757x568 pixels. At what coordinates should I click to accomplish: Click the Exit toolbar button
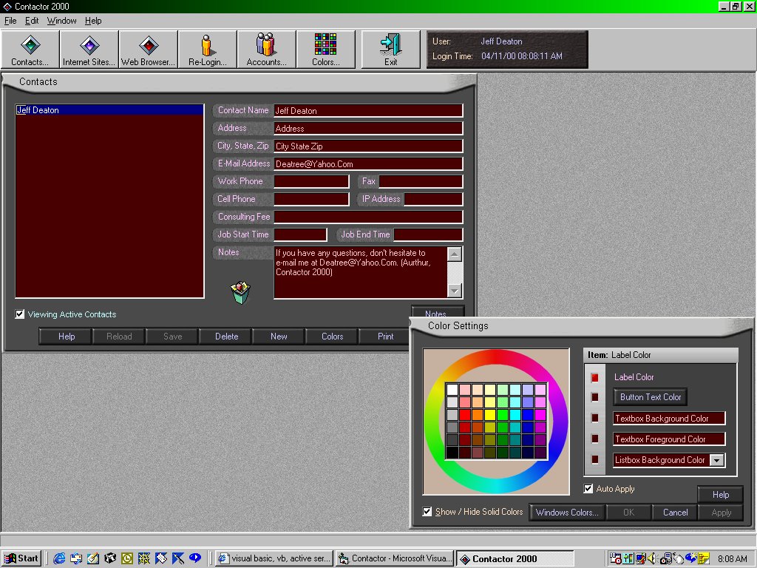pos(390,50)
